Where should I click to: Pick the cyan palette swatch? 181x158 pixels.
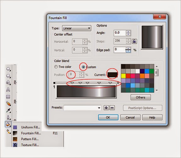pyautogui.click(x=147, y=90)
